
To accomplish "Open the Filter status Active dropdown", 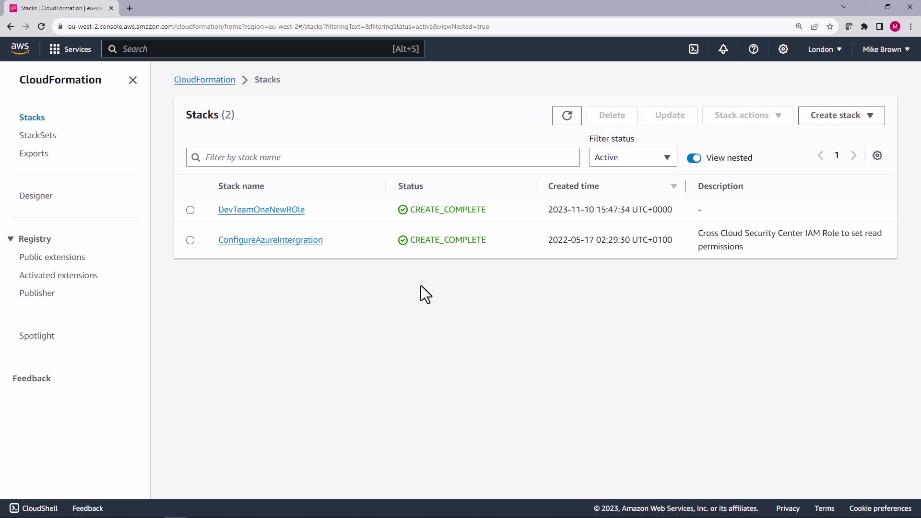I will (633, 157).
